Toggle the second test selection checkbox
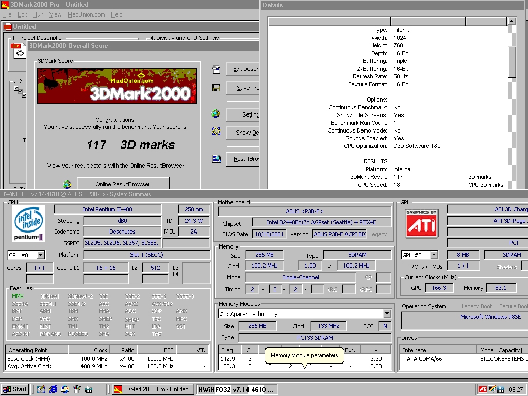528x396 pixels. point(21,92)
